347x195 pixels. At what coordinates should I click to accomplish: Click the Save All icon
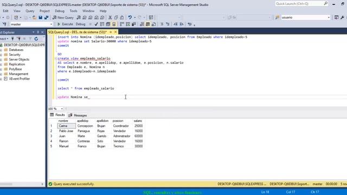point(46,17)
